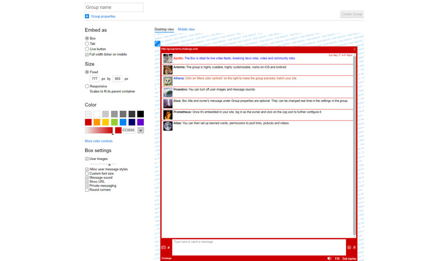Viewport: 447px width, 261px height.
Task: Switch to Mobile view tab
Action: click(x=186, y=29)
